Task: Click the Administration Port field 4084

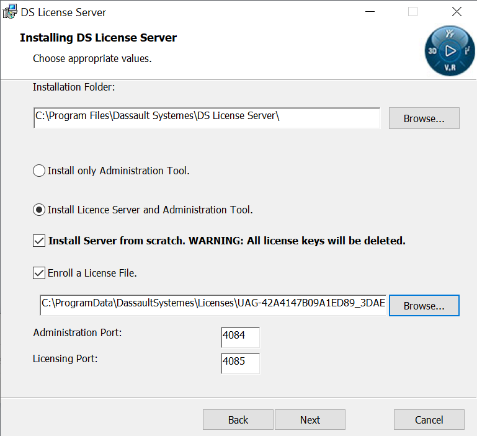Action: [240, 337]
